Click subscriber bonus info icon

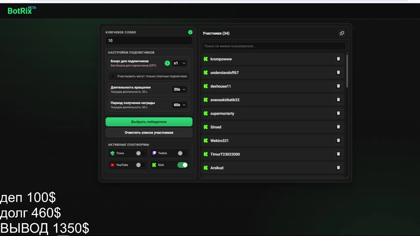coord(167,63)
